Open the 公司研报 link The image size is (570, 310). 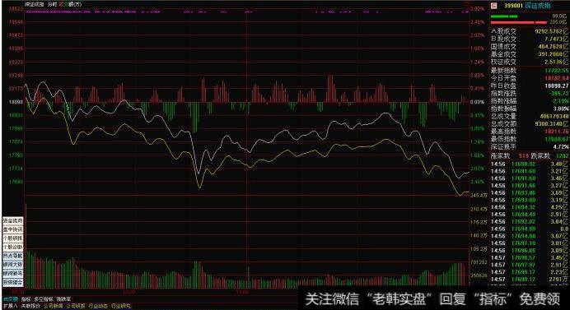[x=76, y=306]
